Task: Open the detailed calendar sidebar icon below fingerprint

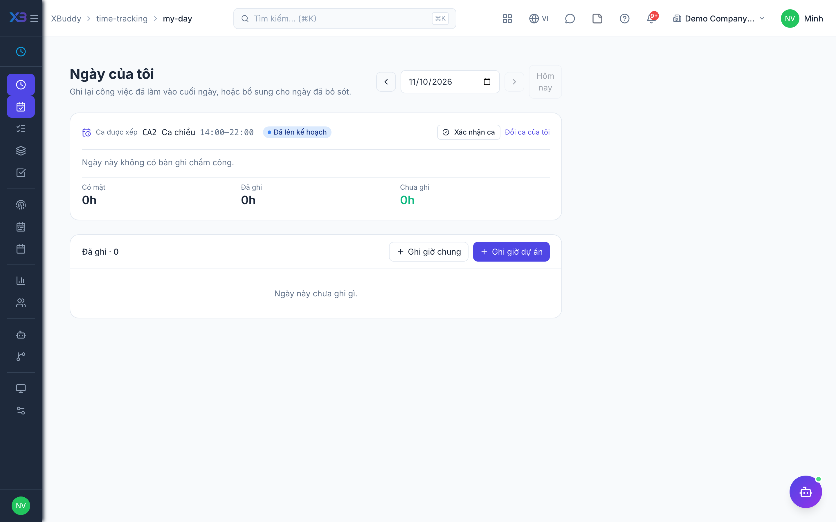Action: pos(21,227)
